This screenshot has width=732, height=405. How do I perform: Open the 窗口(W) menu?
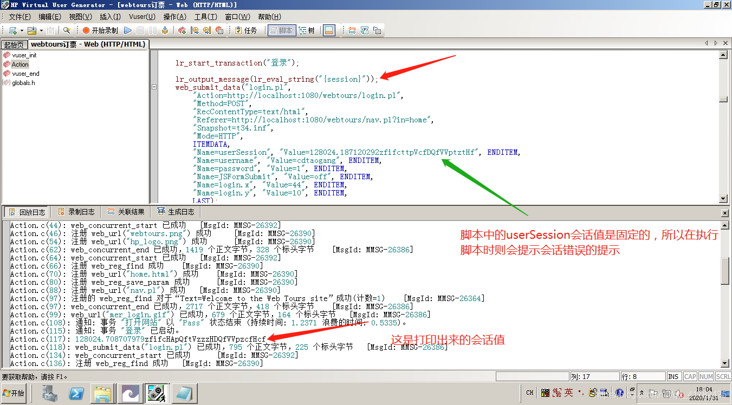(x=237, y=17)
